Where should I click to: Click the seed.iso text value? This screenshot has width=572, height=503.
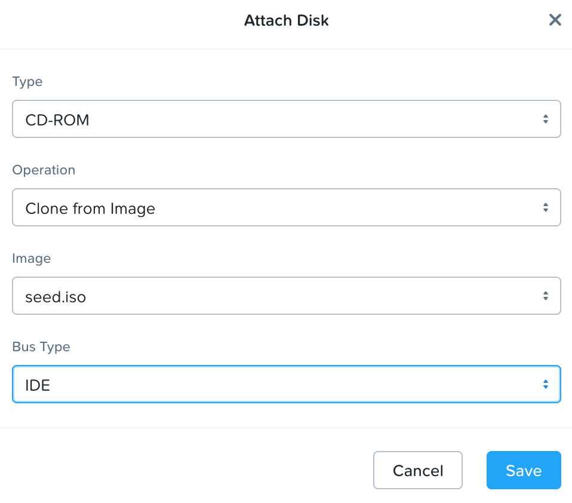click(x=55, y=297)
